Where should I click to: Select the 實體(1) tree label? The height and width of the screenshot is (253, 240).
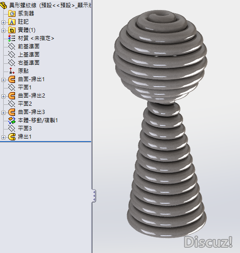pyautogui.click(x=26, y=30)
